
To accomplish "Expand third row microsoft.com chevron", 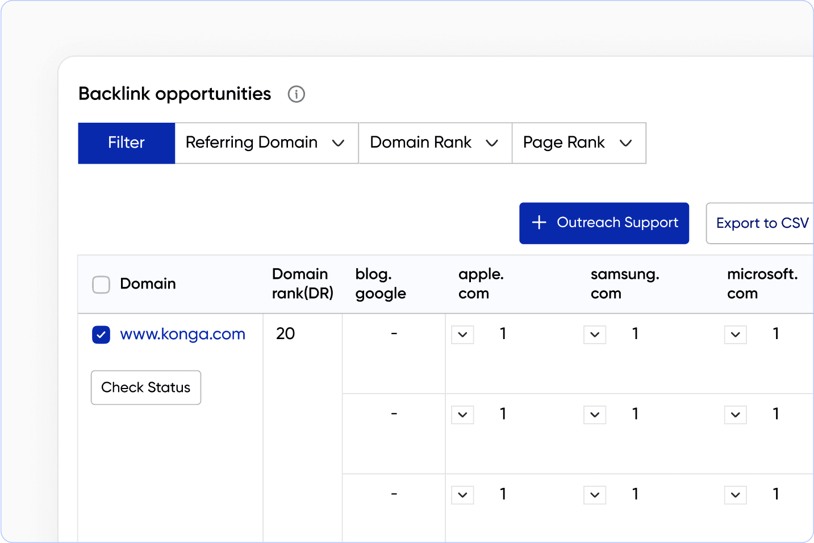I will pyautogui.click(x=735, y=495).
